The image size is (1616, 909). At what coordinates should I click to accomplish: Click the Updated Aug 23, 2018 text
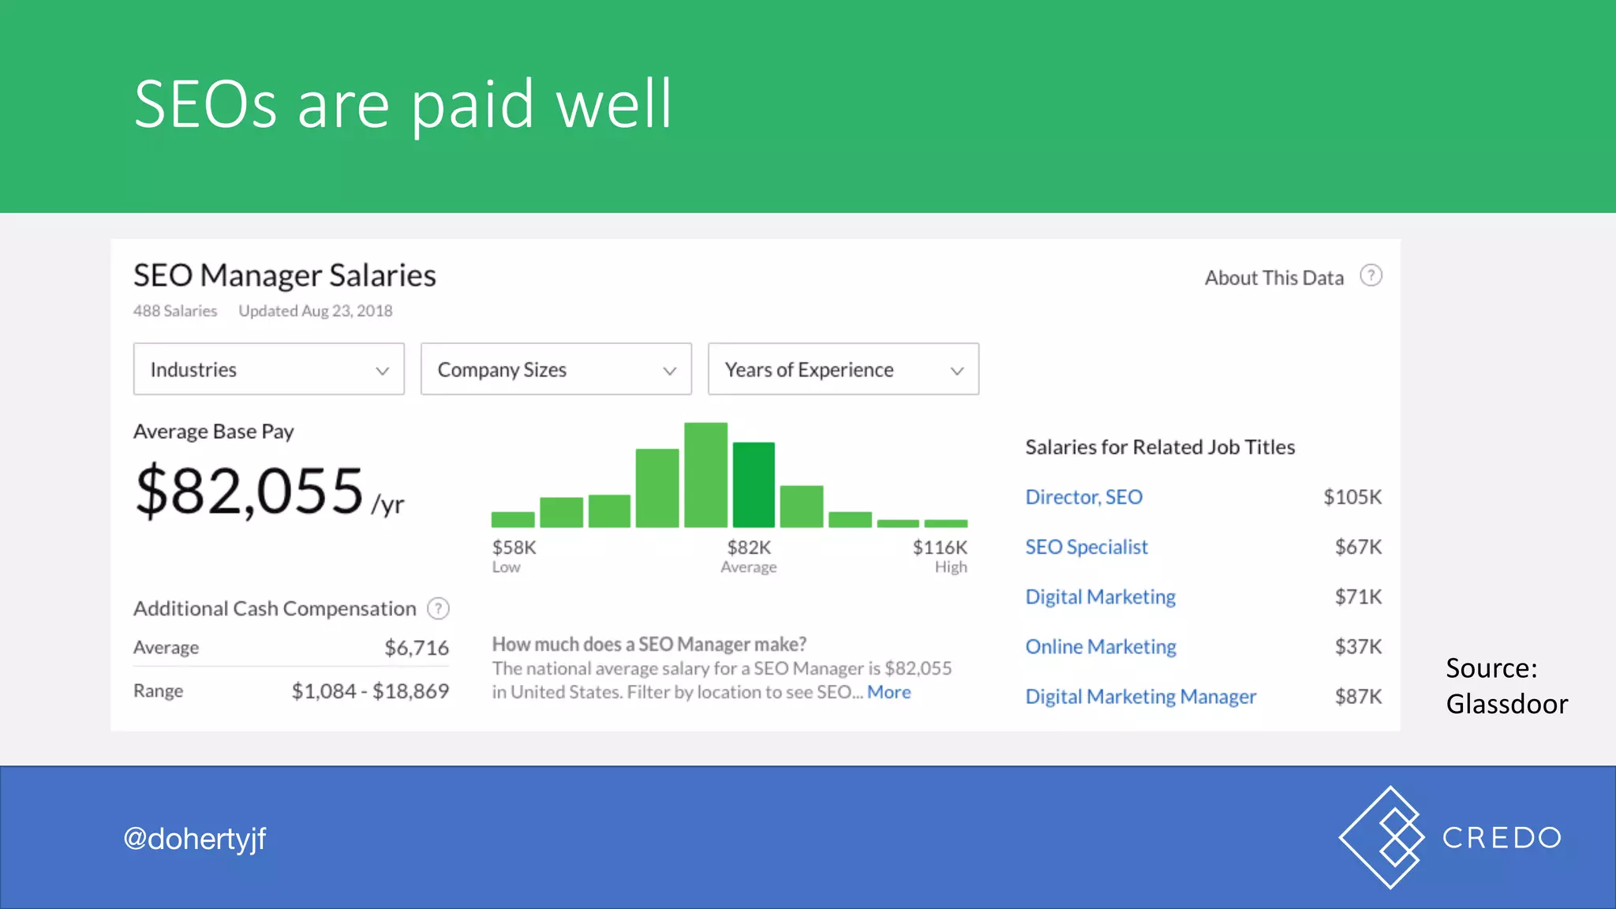(316, 311)
